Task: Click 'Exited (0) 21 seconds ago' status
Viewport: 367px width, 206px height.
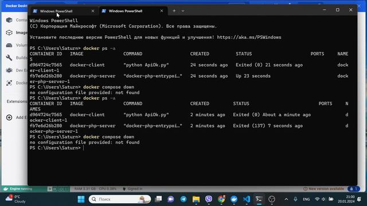Action: tap(269, 65)
